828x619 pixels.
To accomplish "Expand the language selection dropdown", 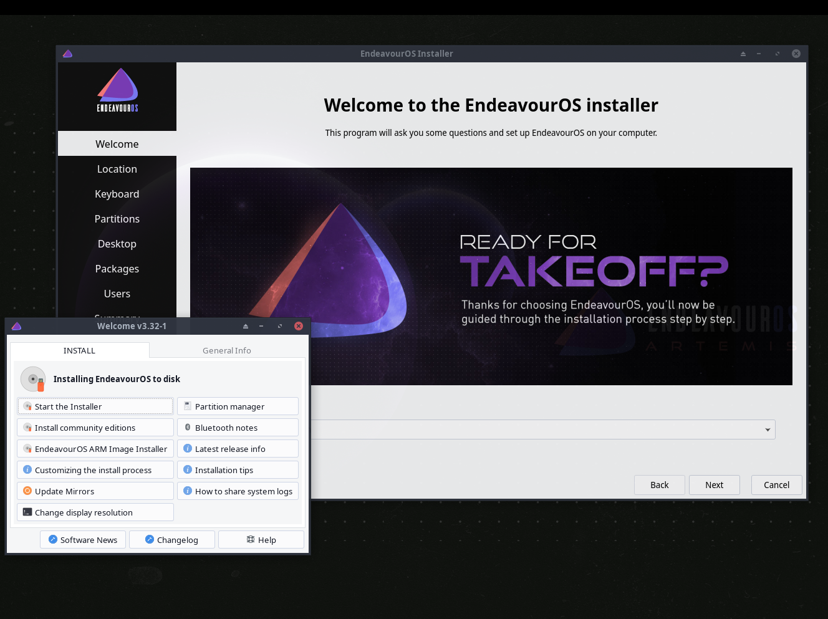I will pos(766,429).
